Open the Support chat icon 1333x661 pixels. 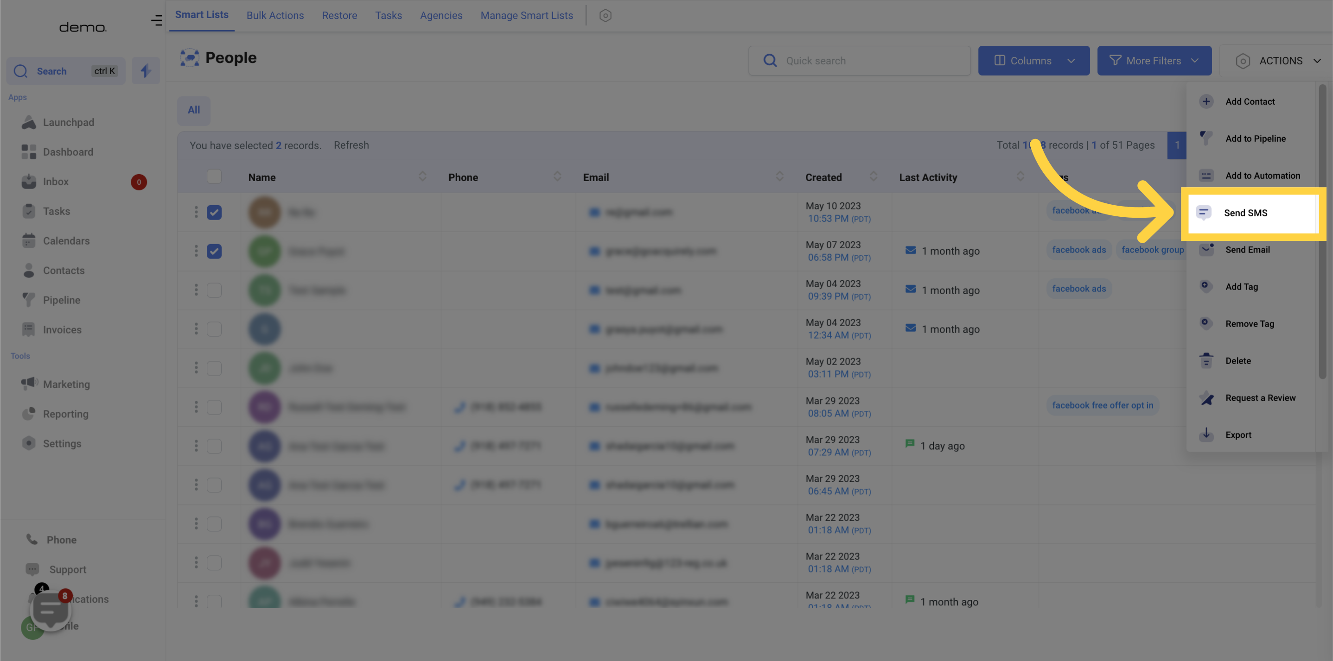click(32, 569)
